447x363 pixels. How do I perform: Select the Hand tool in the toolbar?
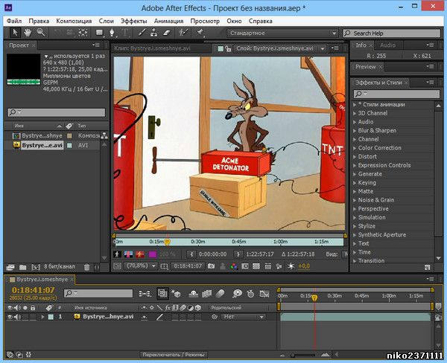[x=28, y=33]
